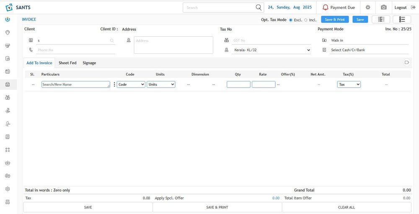
Task: Click the Select Cash/Cr/Bank field
Action: (x=369, y=50)
